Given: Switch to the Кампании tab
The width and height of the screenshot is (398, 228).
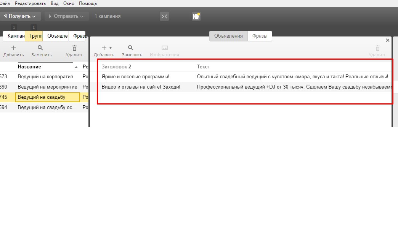Looking at the screenshot, I should coord(14,36).
